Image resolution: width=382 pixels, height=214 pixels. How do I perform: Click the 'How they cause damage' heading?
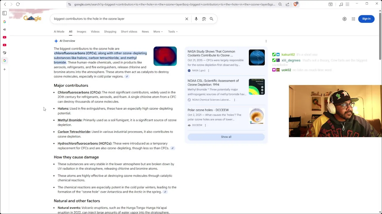[x=76, y=157]
